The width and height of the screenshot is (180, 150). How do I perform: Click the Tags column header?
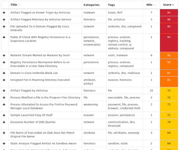point(111,5)
